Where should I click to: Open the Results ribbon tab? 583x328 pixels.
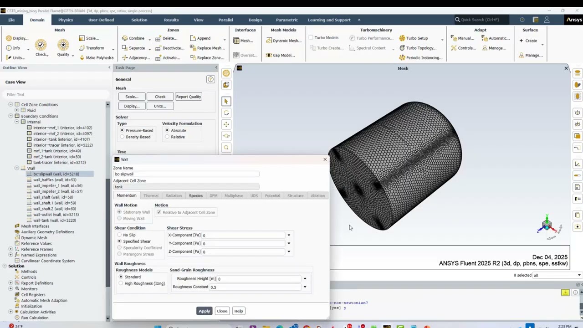pos(171,20)
